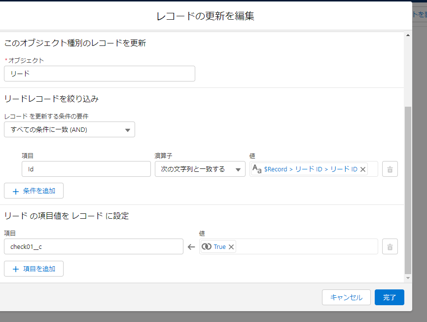
Task: Click the boolean toggle icon inside the True pill
Action: (x=207, y=245)
